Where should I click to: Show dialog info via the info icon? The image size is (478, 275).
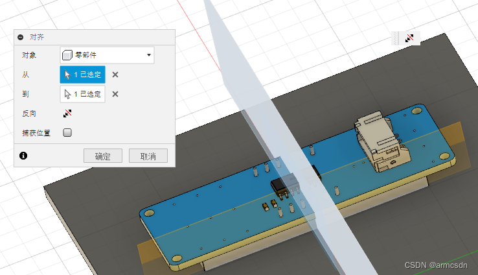coord(23,156)
